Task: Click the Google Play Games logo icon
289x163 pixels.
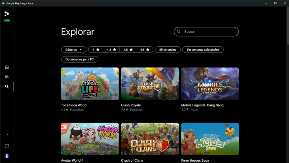Action: (x=7, y=14)
